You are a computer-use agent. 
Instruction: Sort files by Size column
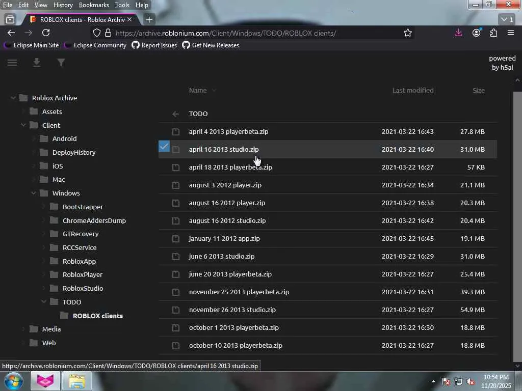point(478,91)
